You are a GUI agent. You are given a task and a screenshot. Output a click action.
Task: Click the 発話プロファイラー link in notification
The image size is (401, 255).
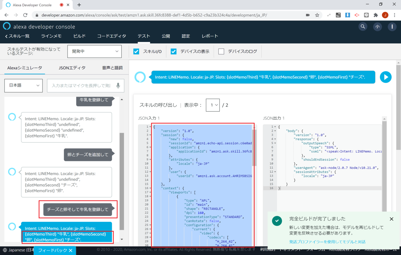pyautogui.click(x=327, y=242)
